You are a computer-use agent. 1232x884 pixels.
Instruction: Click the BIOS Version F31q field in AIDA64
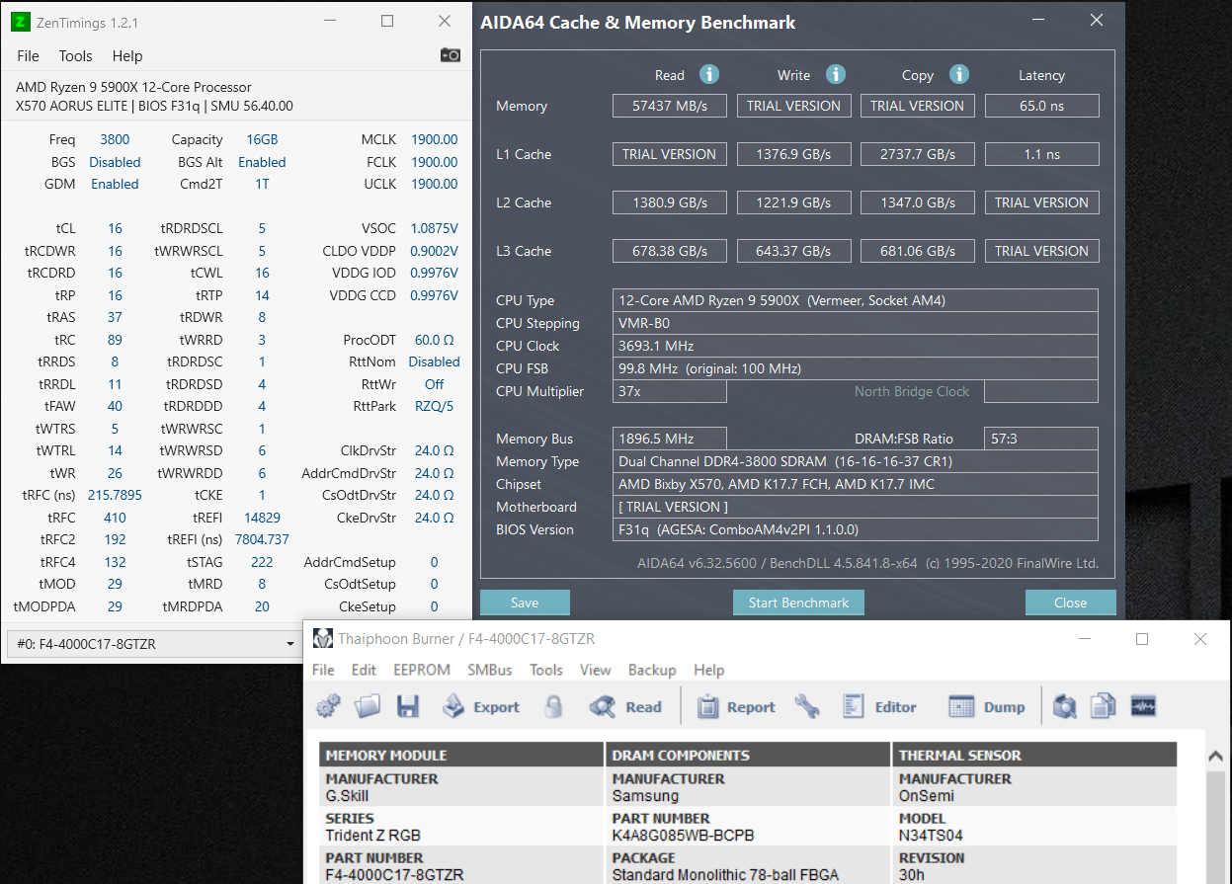pos(856,529)
